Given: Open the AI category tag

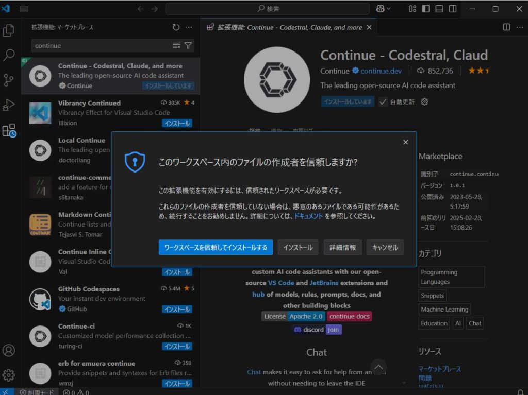Looking at the screenshot, I should [458, 323].
